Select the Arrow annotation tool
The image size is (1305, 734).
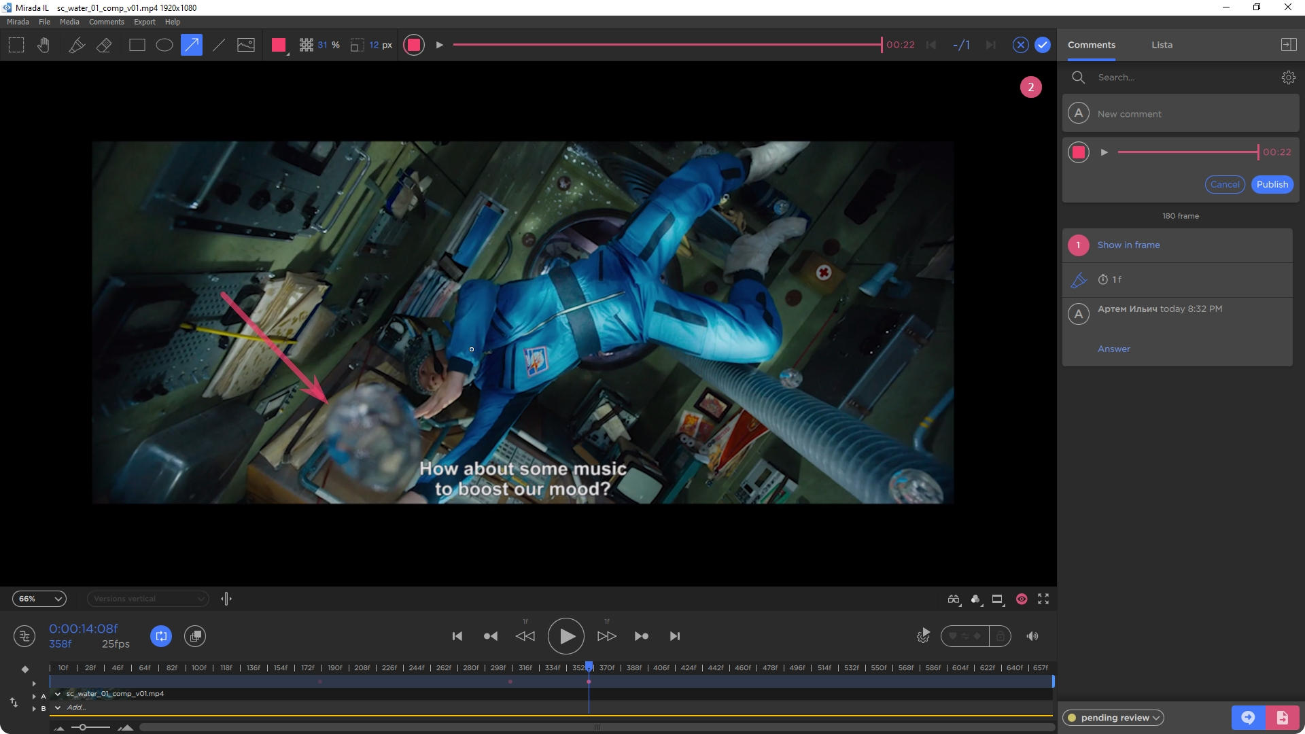point(192,45)
